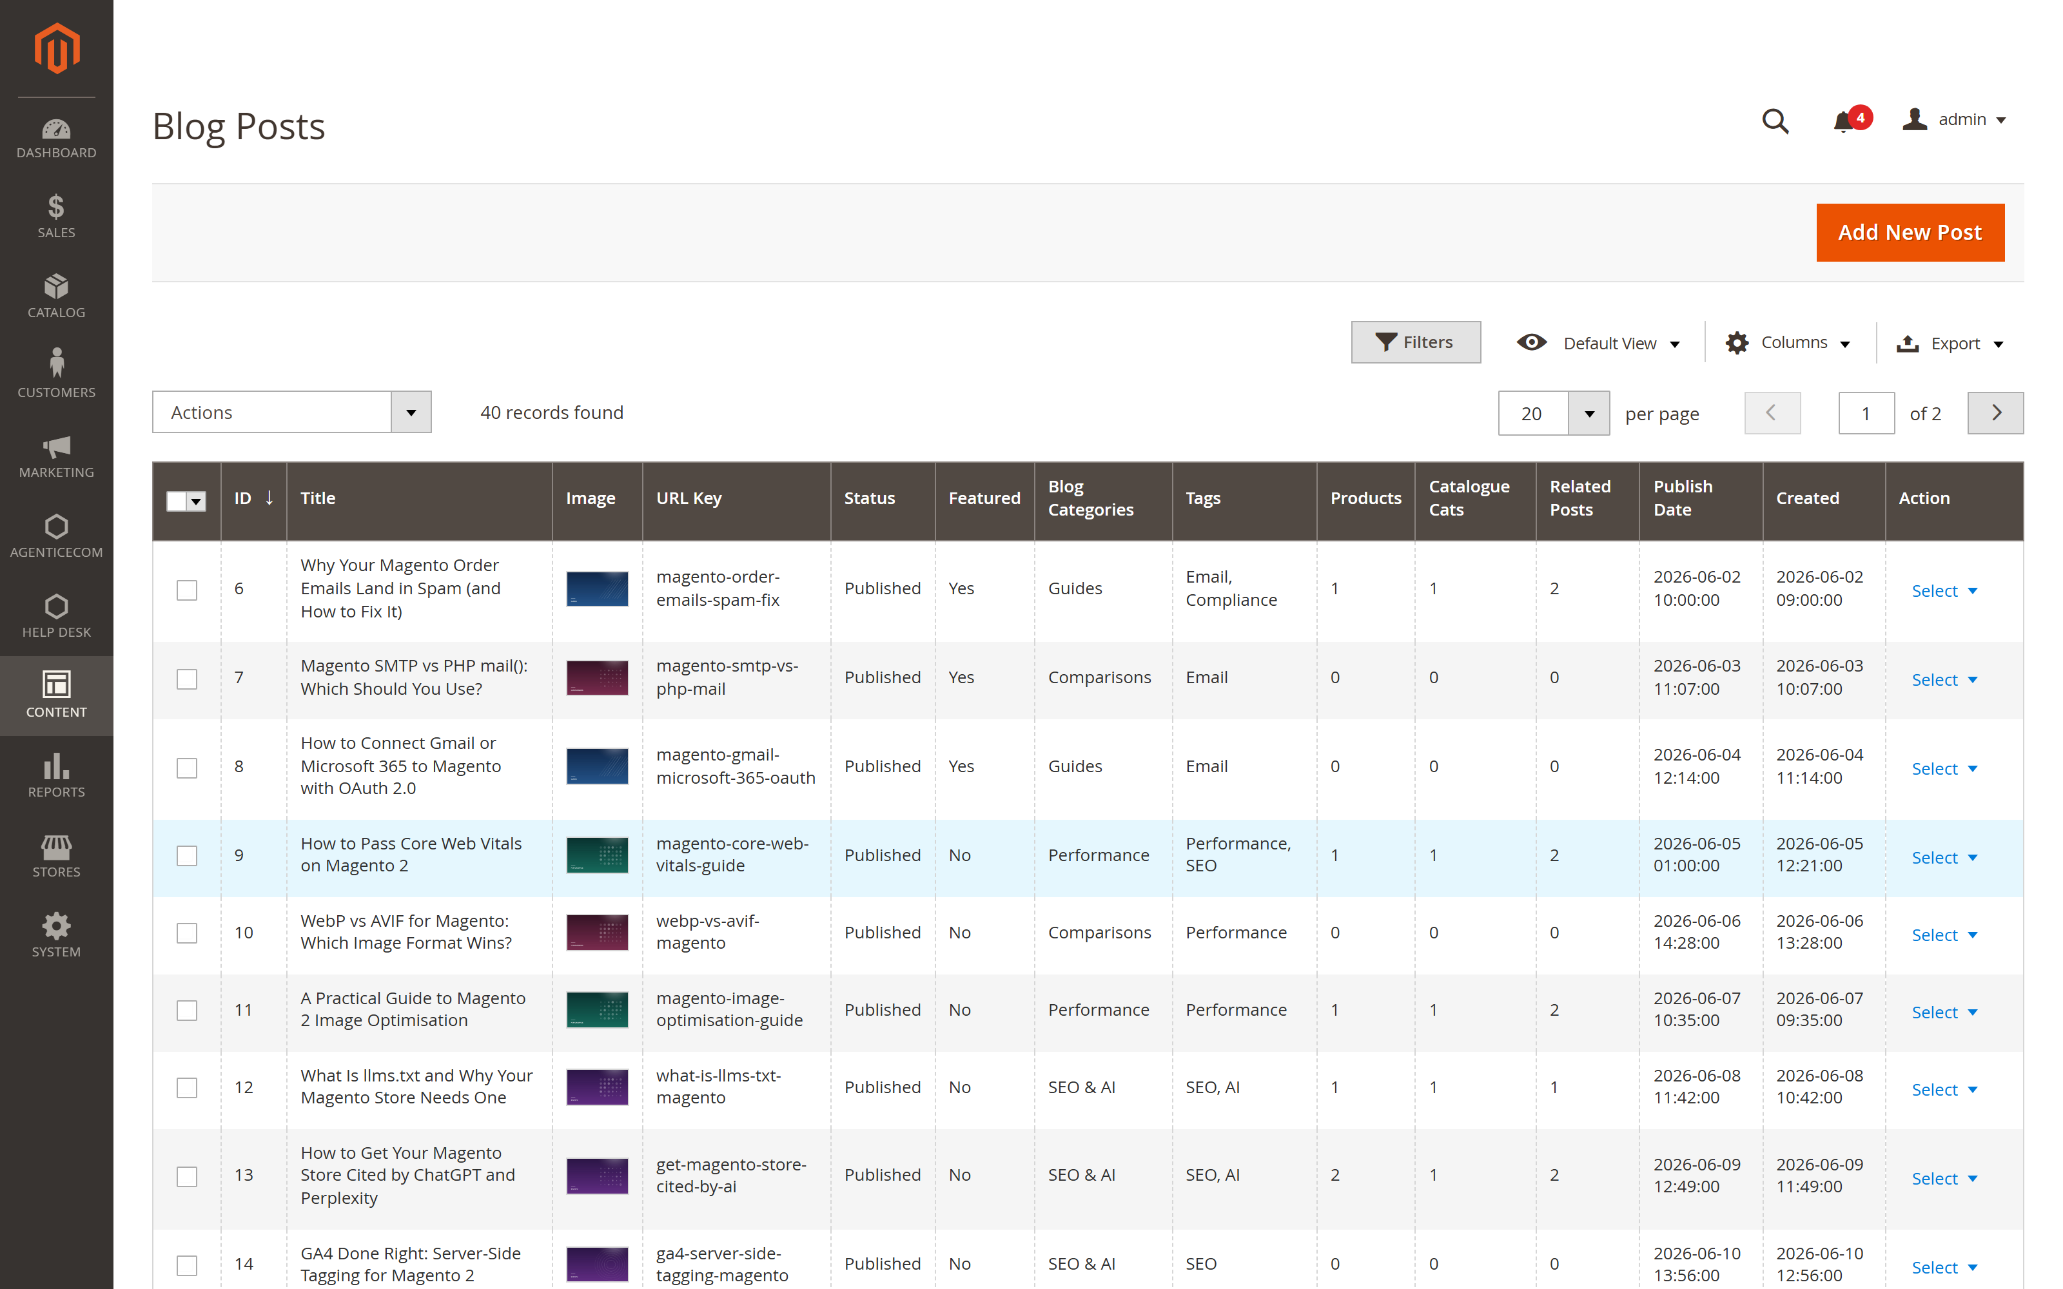Sort by ID column arrow
Image resolution: width=2063 pixels, height=1289 pixels.
point(269,498)
